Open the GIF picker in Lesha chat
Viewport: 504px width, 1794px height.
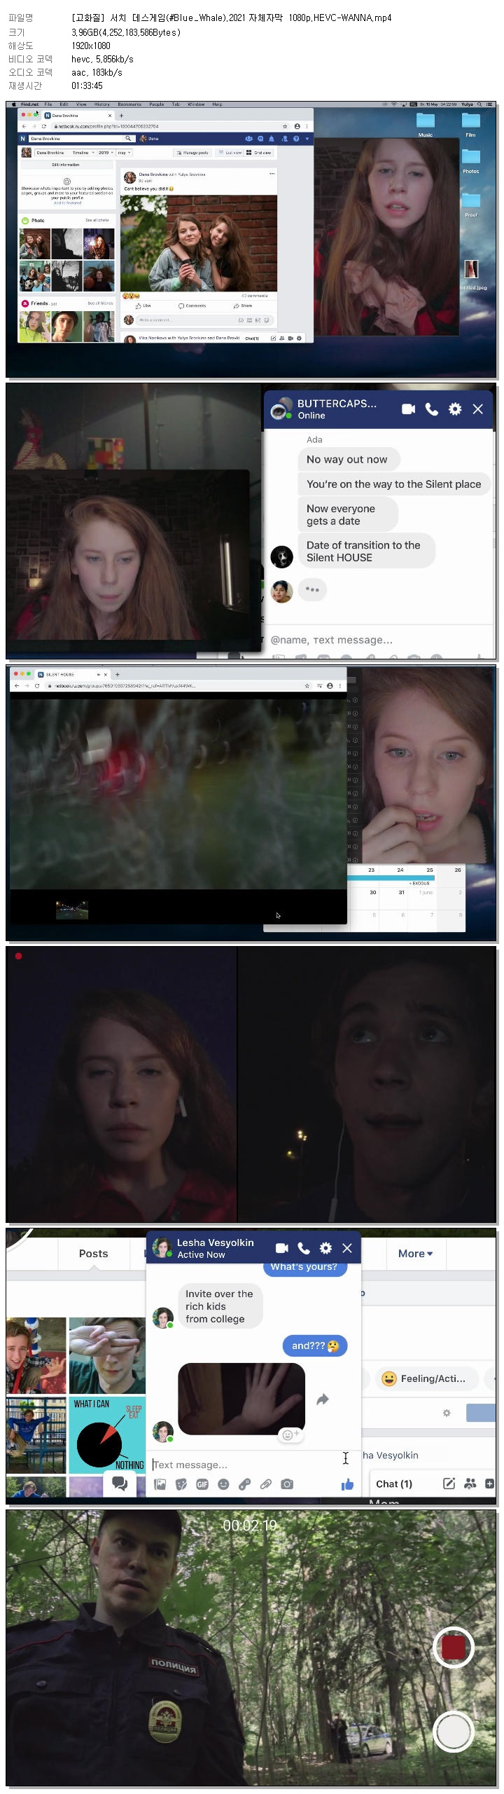point(202,1484)
